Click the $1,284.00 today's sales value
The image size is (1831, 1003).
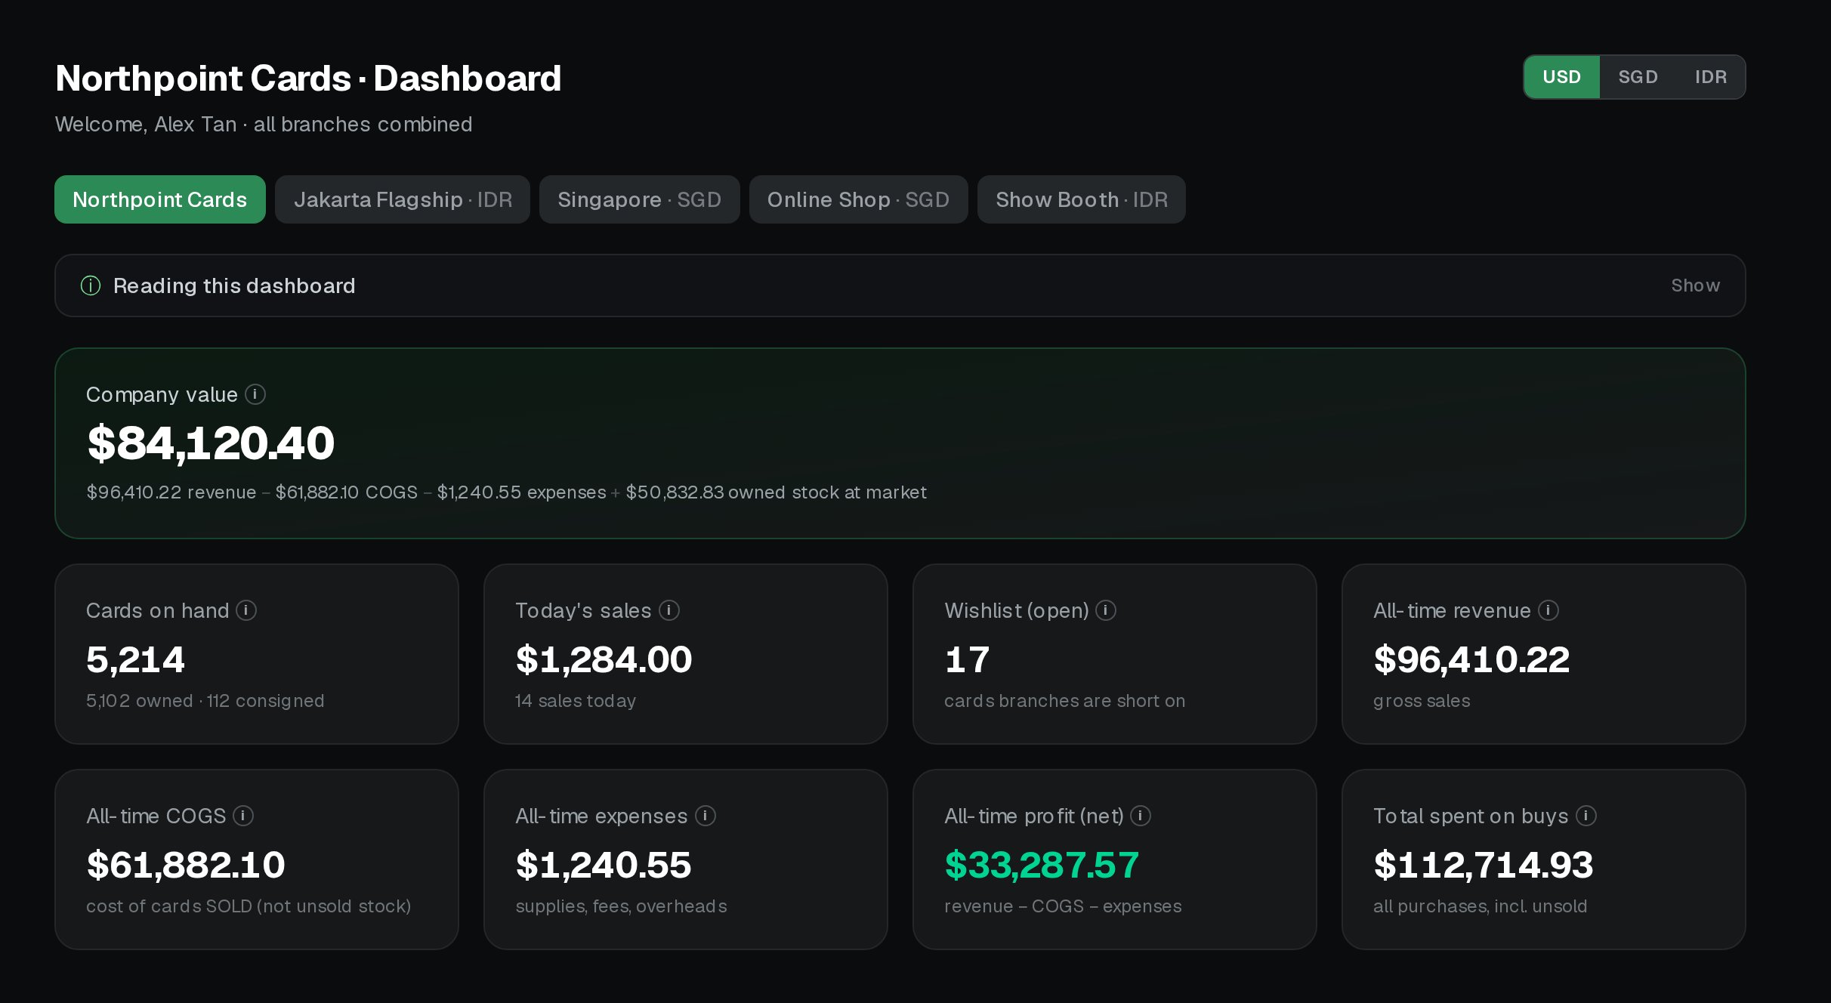604,659
